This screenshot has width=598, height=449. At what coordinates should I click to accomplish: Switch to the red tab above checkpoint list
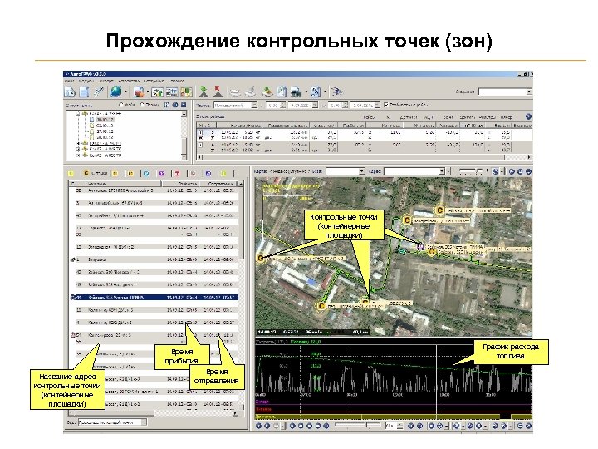click(x=178, y=174)
